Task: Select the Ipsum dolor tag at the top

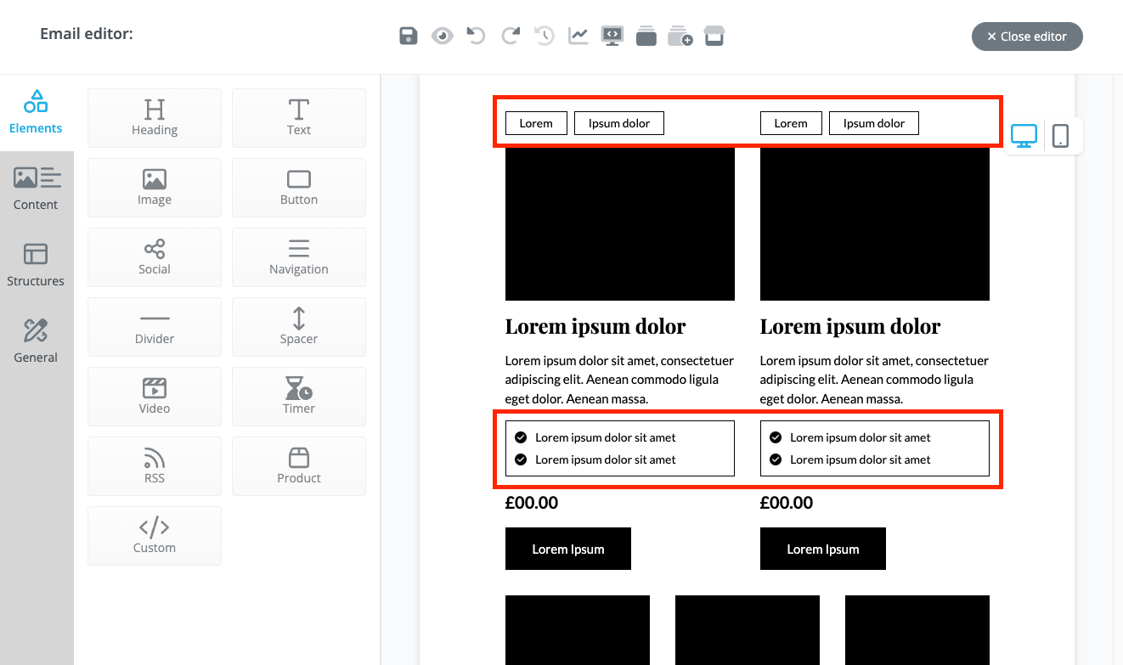Action: (x=619, y=122)
